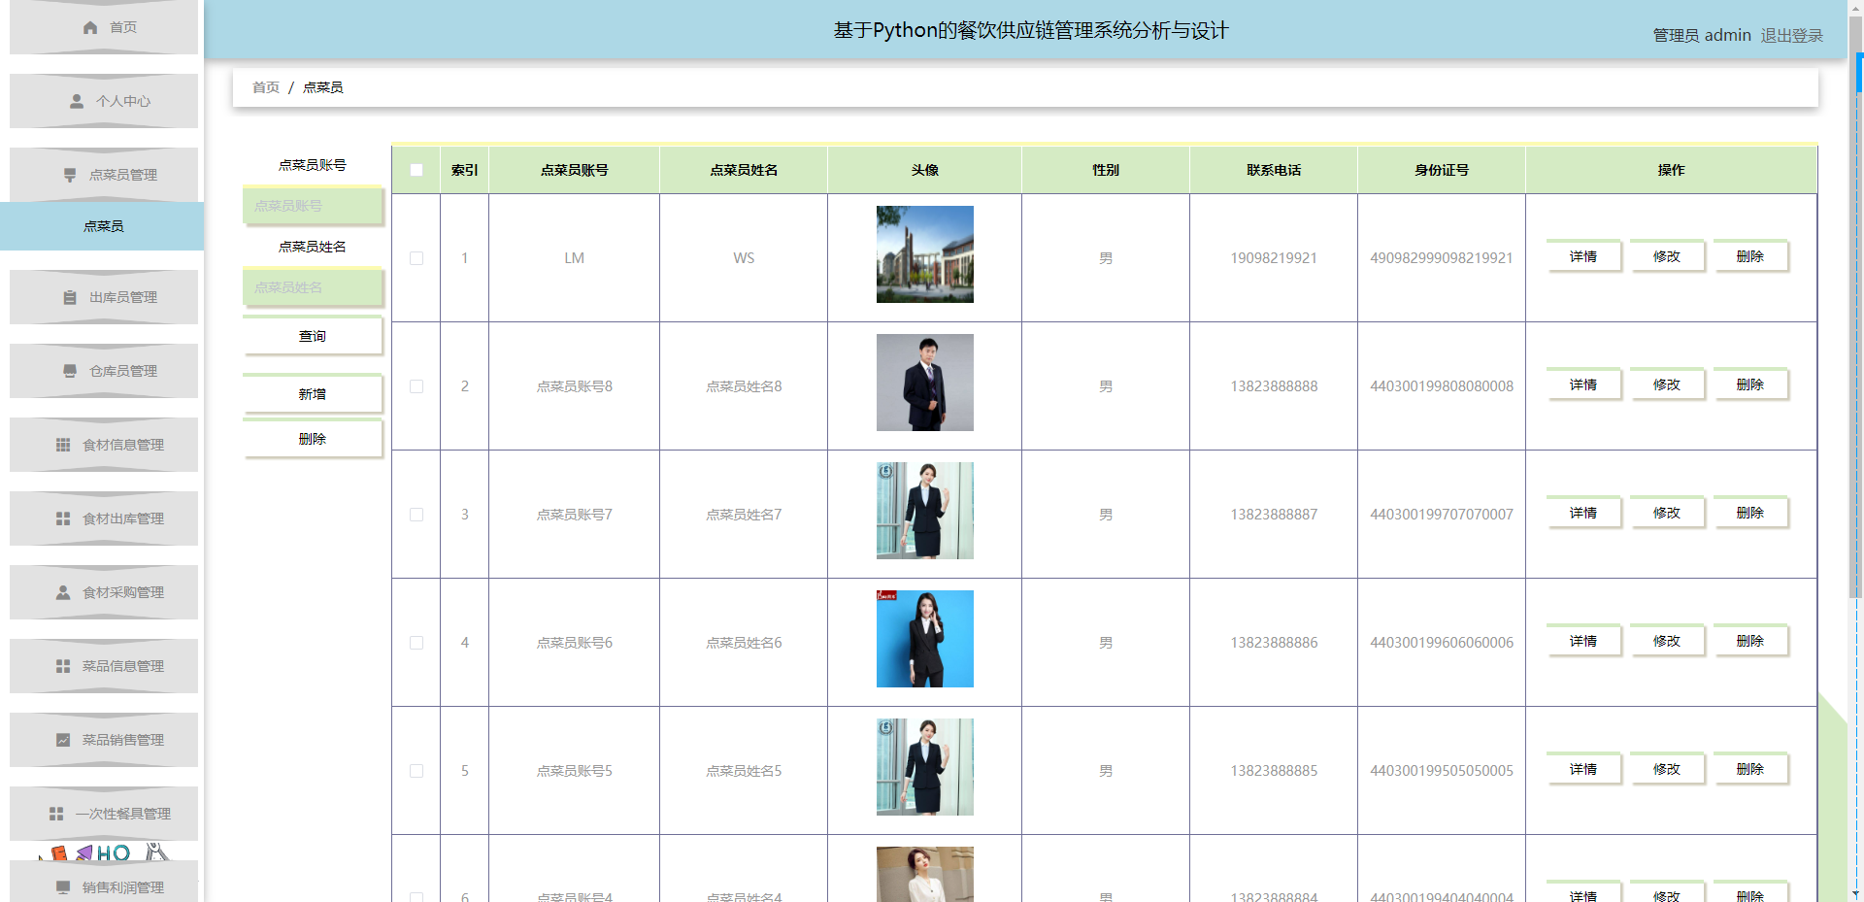Screen dimensions: 1864x902
Task: Check the checkbox for 点菜员账号7 row
Action: tap(416, 515)
